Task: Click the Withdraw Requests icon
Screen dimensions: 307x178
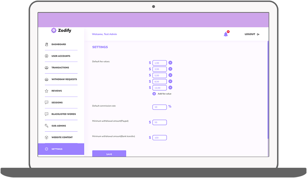Action: click(47, 79)
